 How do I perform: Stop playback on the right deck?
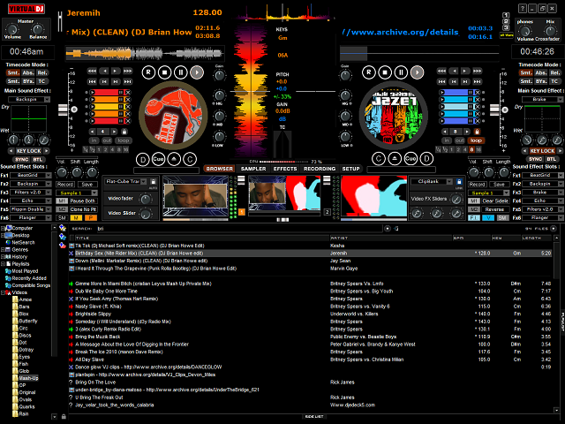coord(385,72)
